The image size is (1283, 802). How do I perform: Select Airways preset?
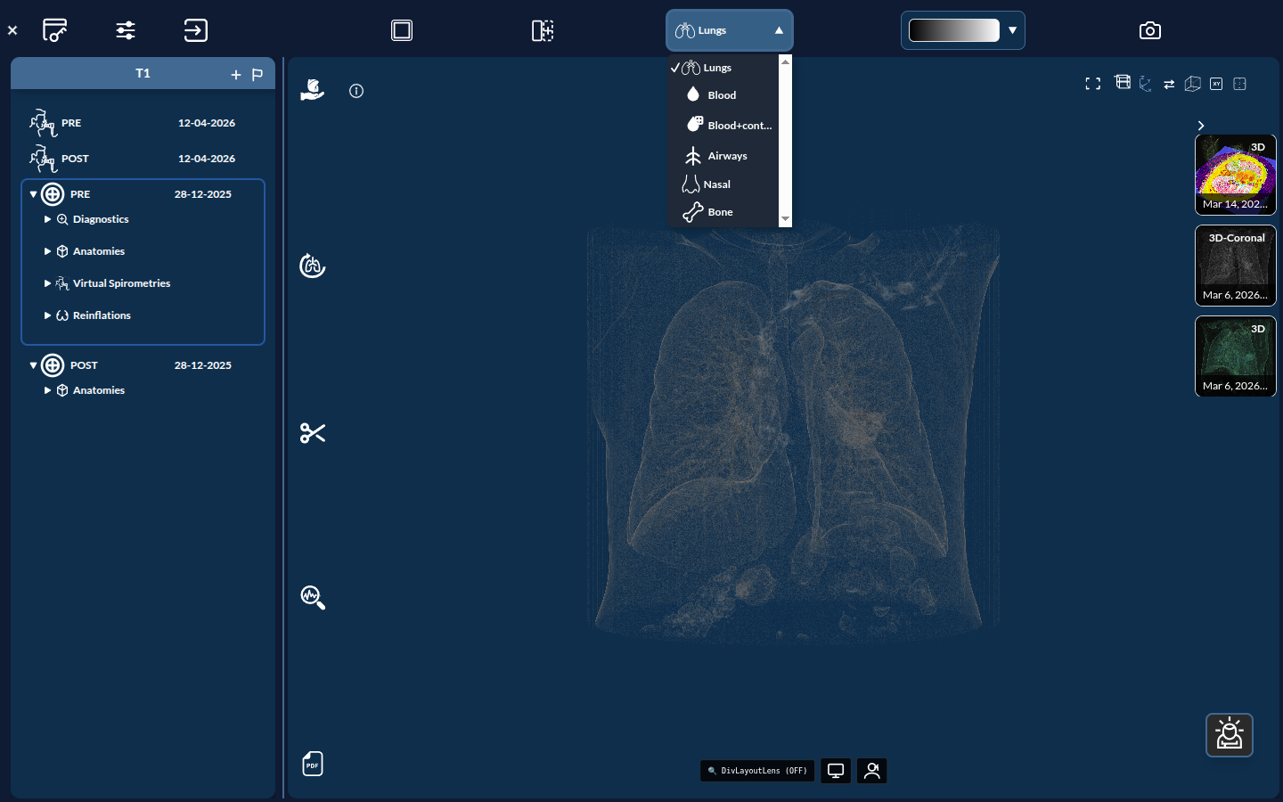click(x=723, y=156)
